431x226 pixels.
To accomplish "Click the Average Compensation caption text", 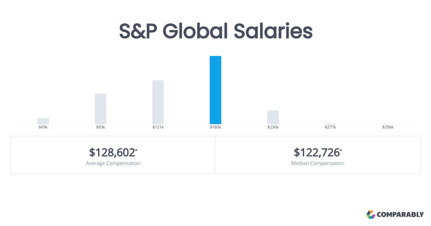I will (113, 163).
